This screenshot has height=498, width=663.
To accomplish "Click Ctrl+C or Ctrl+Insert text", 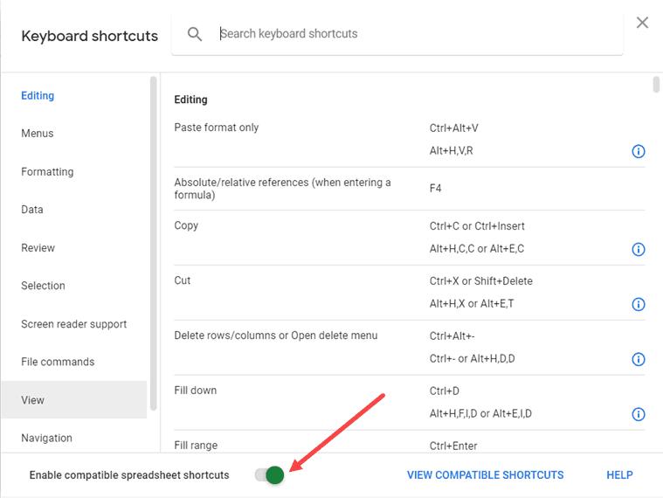I will click(x=477, y=226).
